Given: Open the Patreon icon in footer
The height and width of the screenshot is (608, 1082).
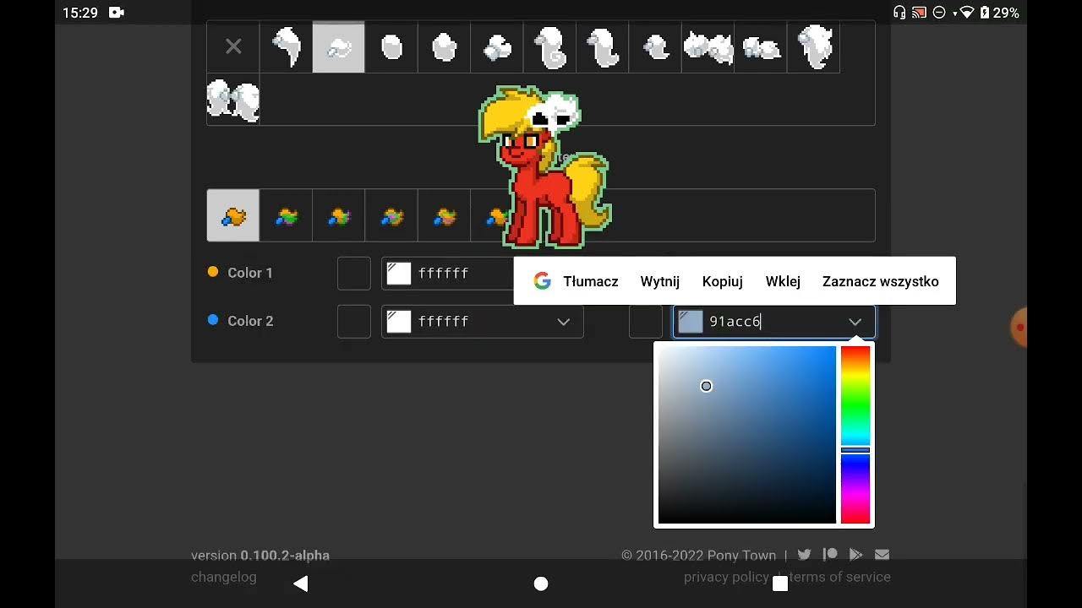Looking at the screenshot, I should point(830,555).
